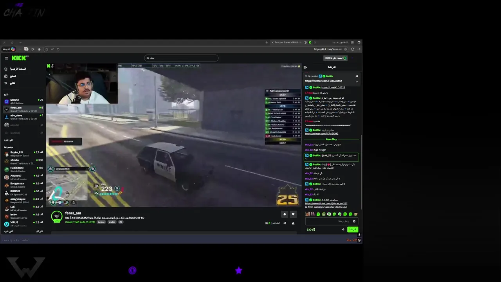Report the stream warning icon
Screen dimensions: 501x282
click(x=293, y=223)
